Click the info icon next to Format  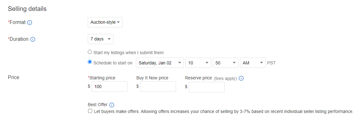coord(29,23)
